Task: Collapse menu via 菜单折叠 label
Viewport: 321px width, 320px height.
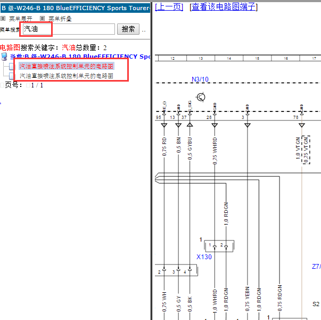Action: tap(60, 19)
